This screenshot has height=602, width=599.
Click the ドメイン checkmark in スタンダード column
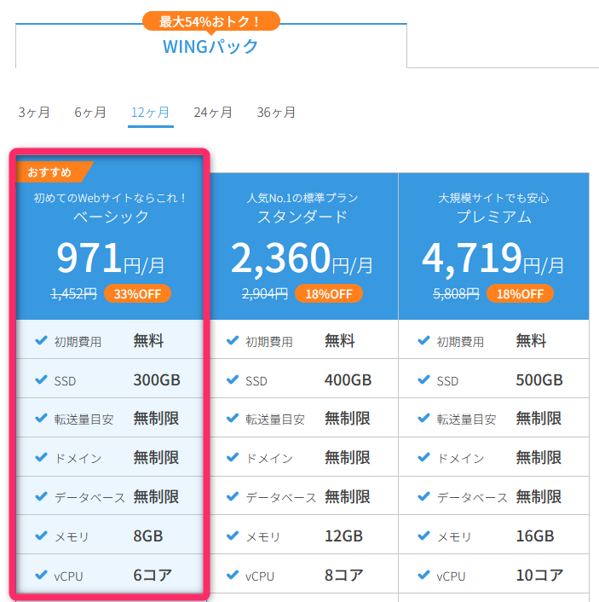click(x=233, y=457)
